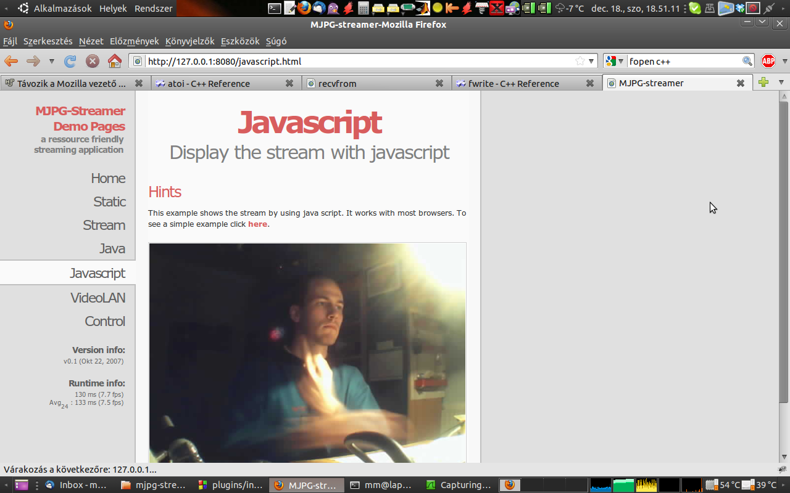Open the Súgó menu

coord(276,41)
